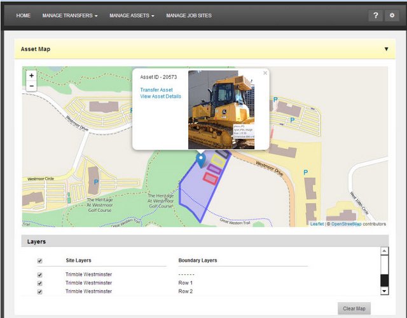Click the View Asset Details link
Image resolution: width=407 pixels, height=318 pixels.
tap(160, 96)
